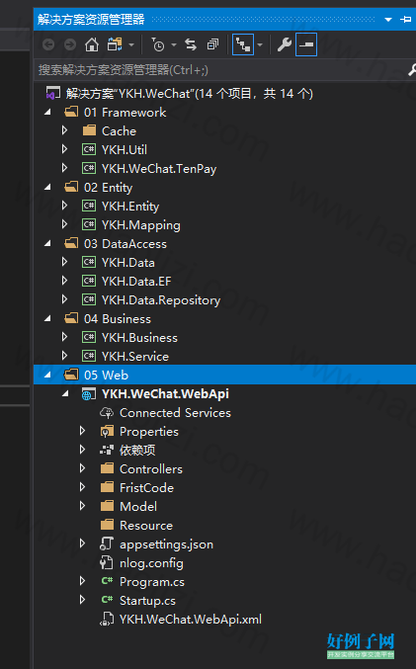Expand the Model folder
Screen dimensions: 416x669
pyautogui.click(x=83, y=506)
